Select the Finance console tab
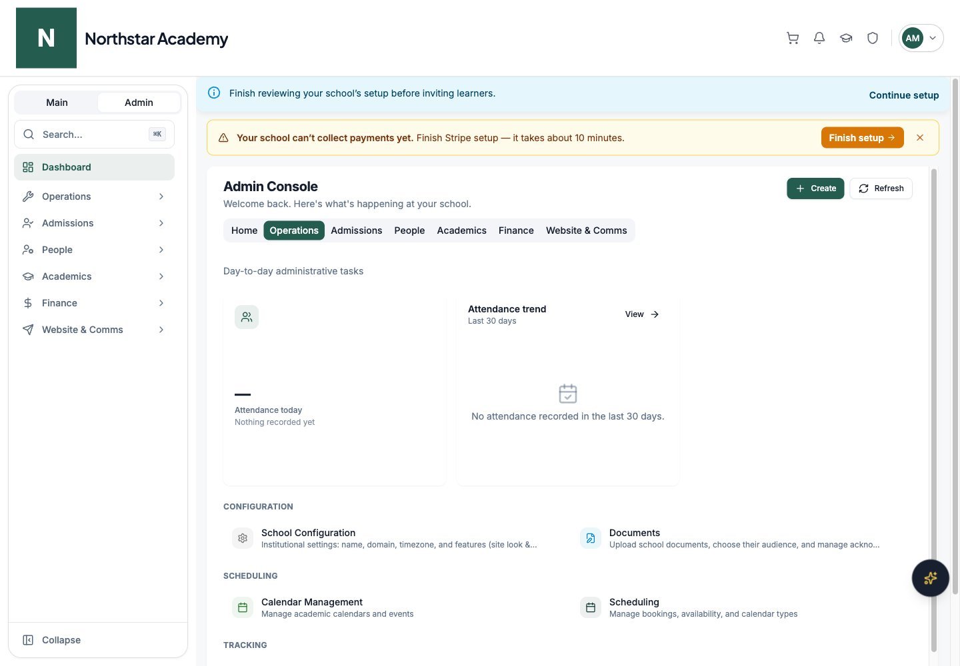This screenshot has height=666, width=960. (x=516, y=230)
